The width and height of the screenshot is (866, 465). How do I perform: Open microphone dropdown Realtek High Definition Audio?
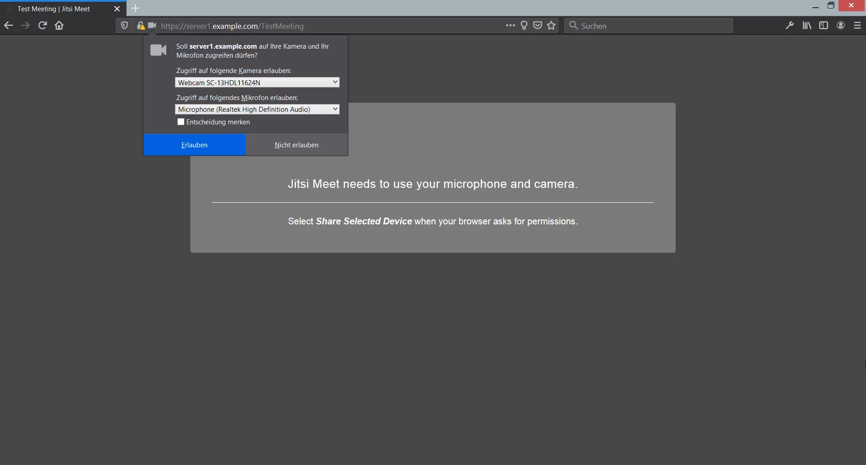(x=257, y=109)
